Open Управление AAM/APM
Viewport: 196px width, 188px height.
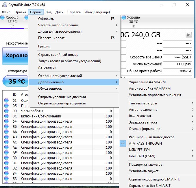158,82
